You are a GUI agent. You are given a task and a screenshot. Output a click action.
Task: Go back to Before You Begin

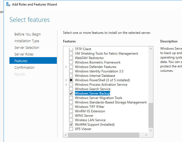pyautogui.click(x=28, y=34)
